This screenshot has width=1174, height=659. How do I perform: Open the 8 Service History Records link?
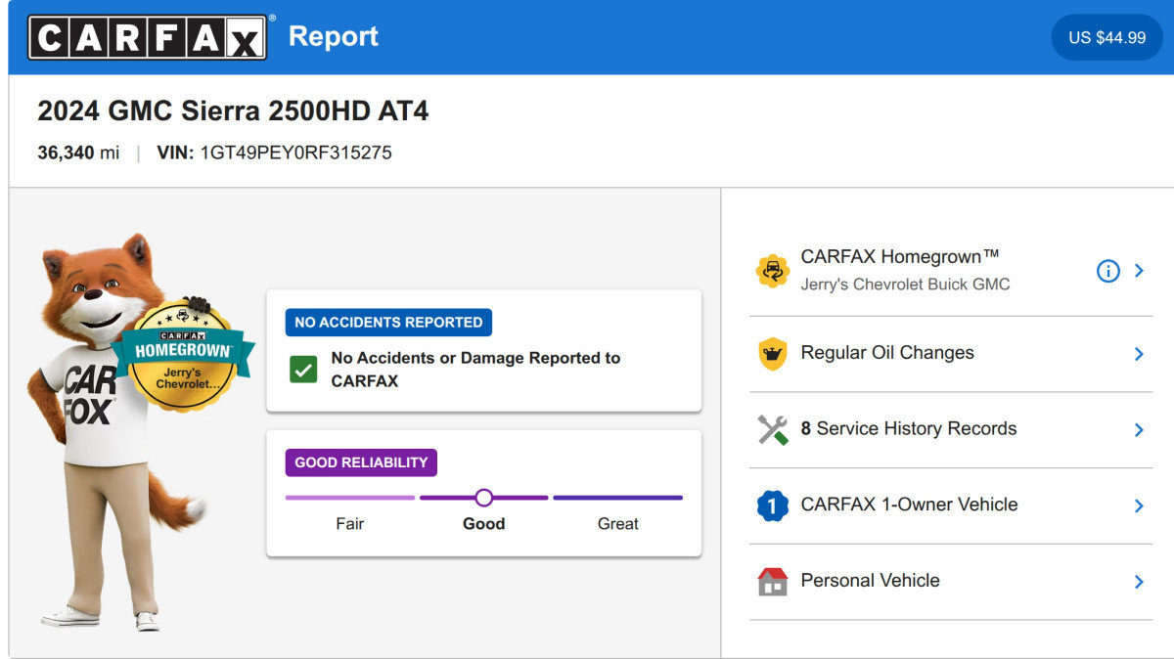[909, 428]
